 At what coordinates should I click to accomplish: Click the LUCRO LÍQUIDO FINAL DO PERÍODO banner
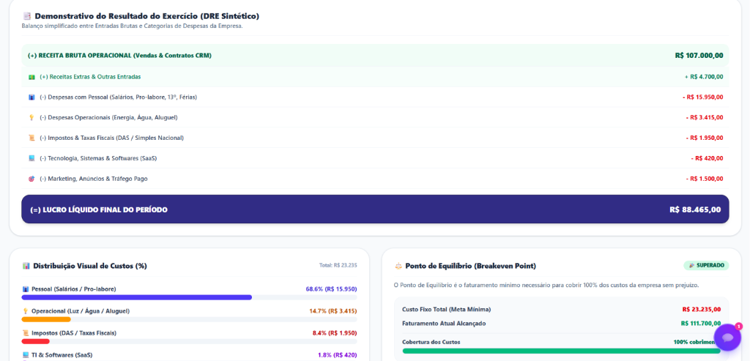(375, 209)
